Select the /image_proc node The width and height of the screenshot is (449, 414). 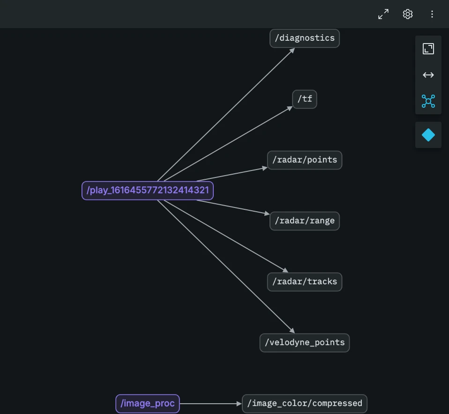pos(148,404)
